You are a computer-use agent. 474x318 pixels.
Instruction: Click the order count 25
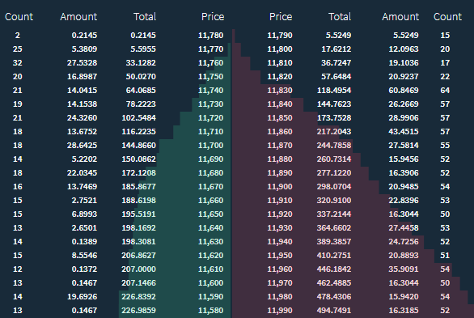pos(18,49)
